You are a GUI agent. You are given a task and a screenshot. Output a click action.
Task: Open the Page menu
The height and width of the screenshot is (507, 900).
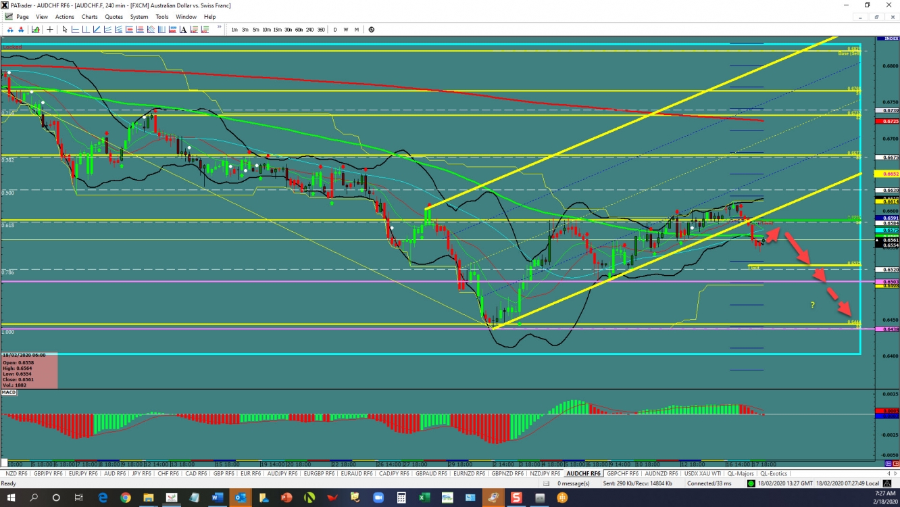click(22, 17)
